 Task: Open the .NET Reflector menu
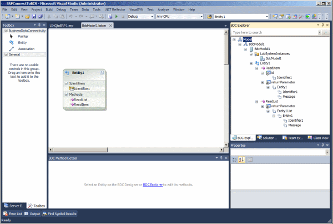[115, 9]
